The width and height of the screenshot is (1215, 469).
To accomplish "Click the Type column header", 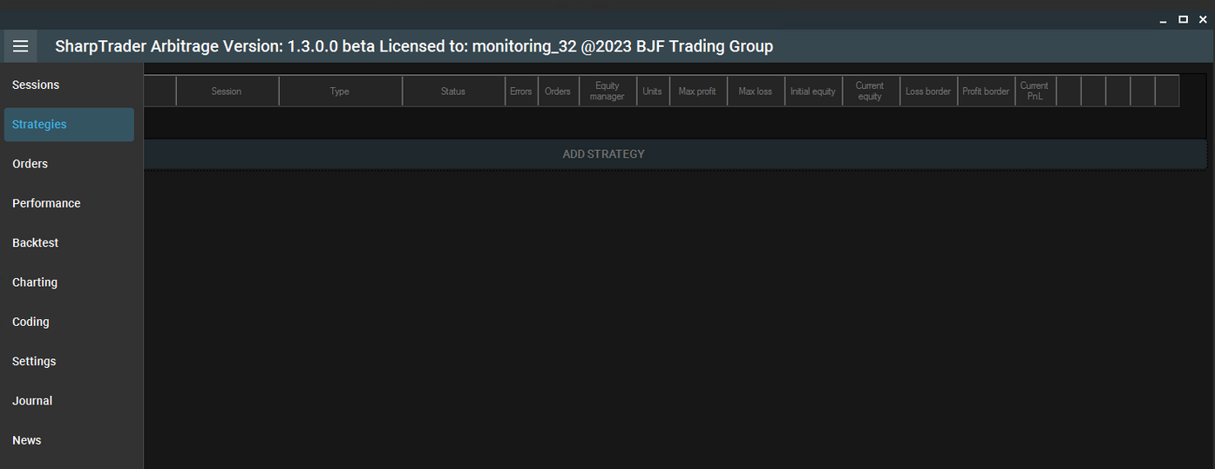I will point(340,92).
